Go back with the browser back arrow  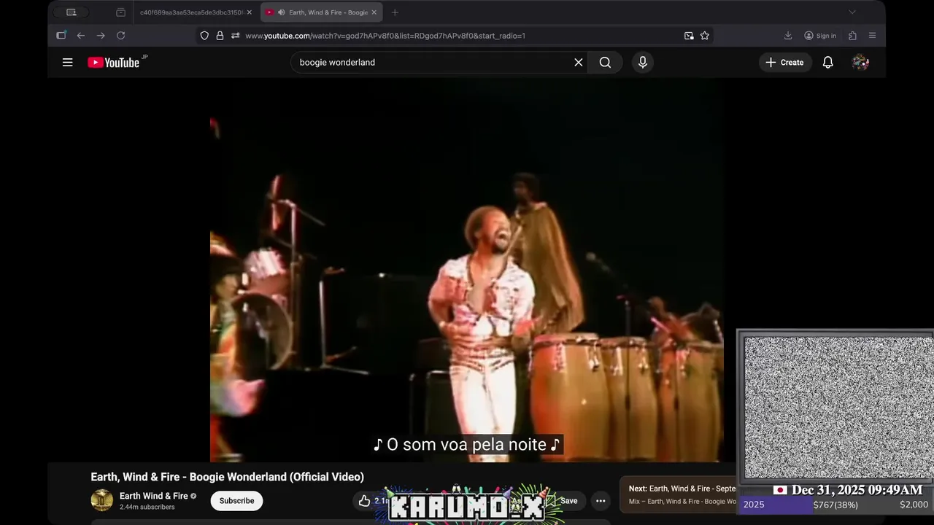81,36
